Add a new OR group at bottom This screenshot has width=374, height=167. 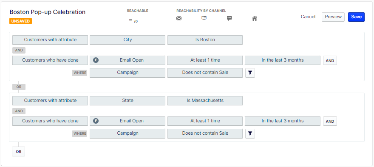coord(19,152)
